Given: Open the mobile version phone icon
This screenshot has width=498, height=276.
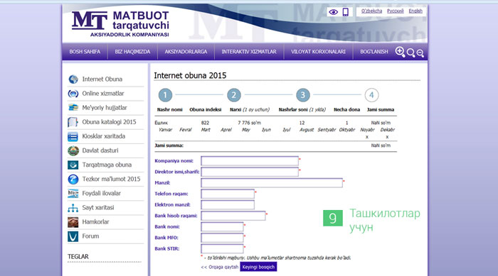Looking at the screenshot, I should 346,12.
